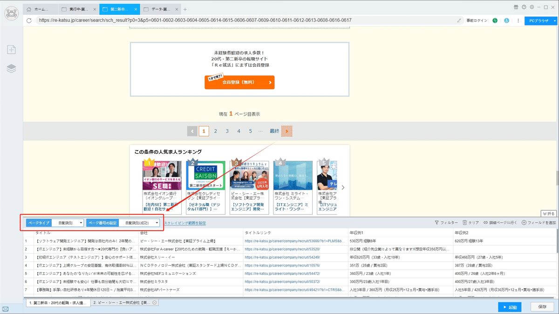Collapse the data panel with 折る button

[549, 214]
